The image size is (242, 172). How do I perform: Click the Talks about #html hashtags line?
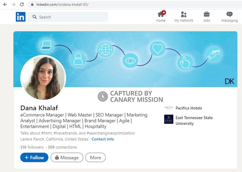pyautogui.click(x=77, y=133)
